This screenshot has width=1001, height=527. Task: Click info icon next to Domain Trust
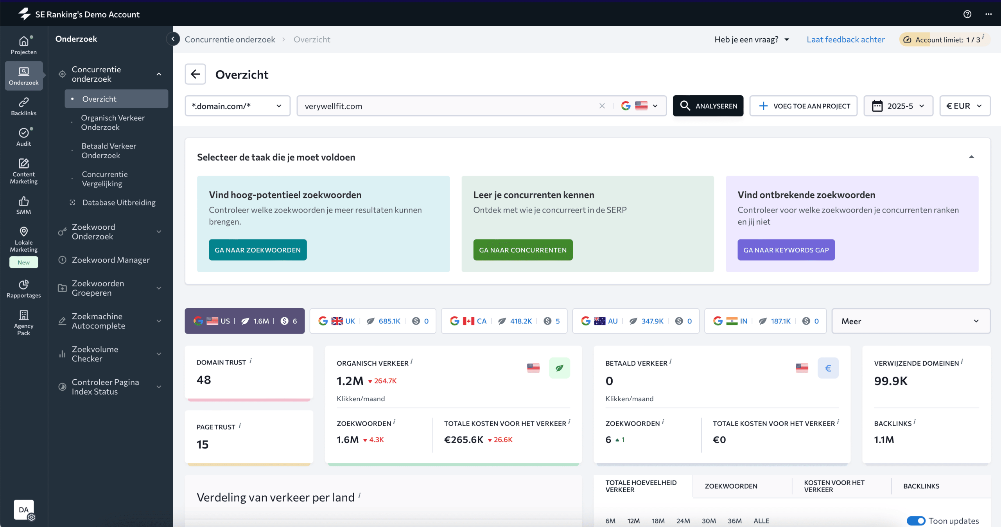pos(251,361)
